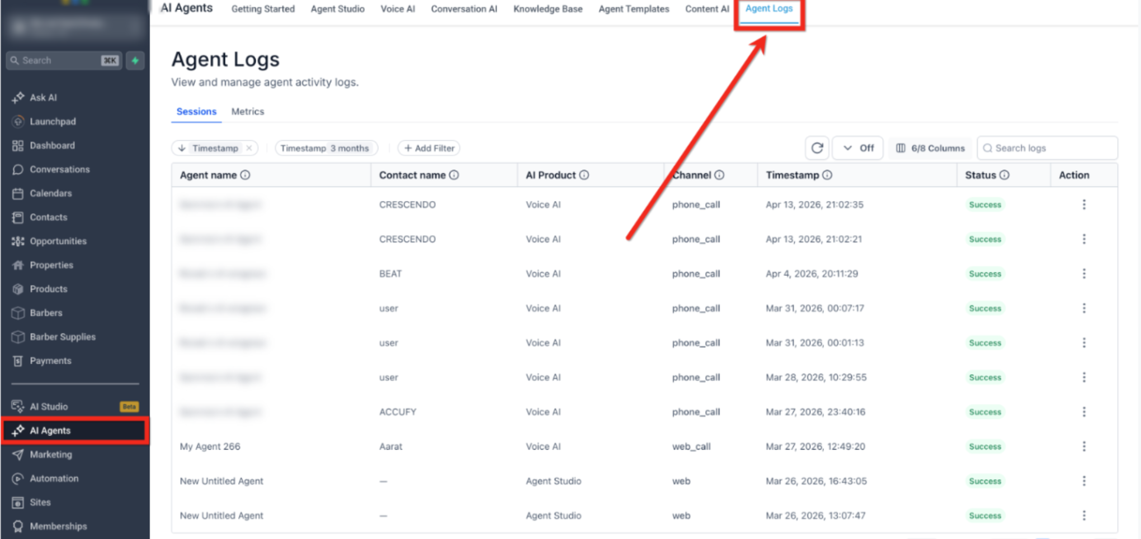Open actions menu for 21:02:35 row
The width and height of the screenshot is (1141, 539).
tap(1084, 204)
